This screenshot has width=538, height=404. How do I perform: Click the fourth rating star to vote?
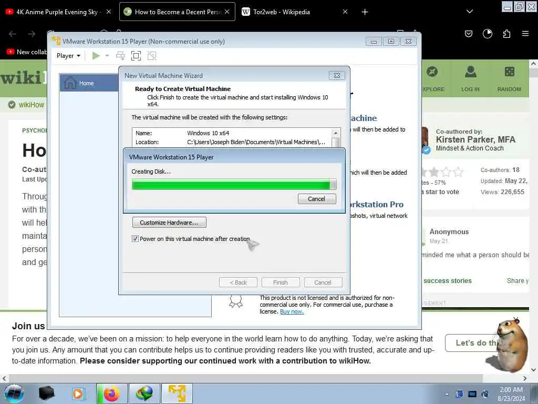446,172
